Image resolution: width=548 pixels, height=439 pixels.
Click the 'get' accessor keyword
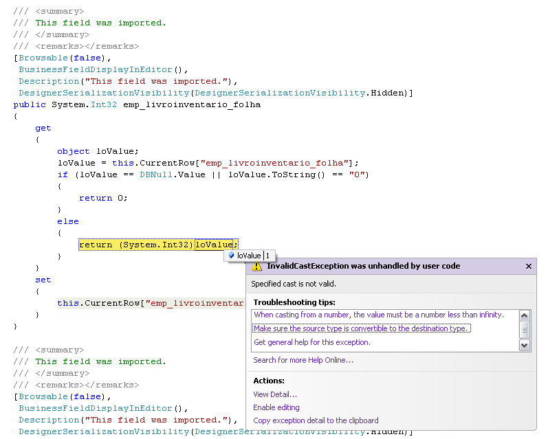43,128
